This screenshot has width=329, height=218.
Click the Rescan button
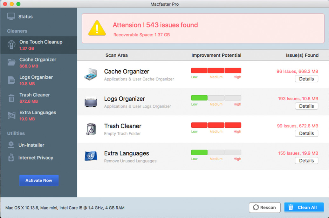[x=264, y=207]
